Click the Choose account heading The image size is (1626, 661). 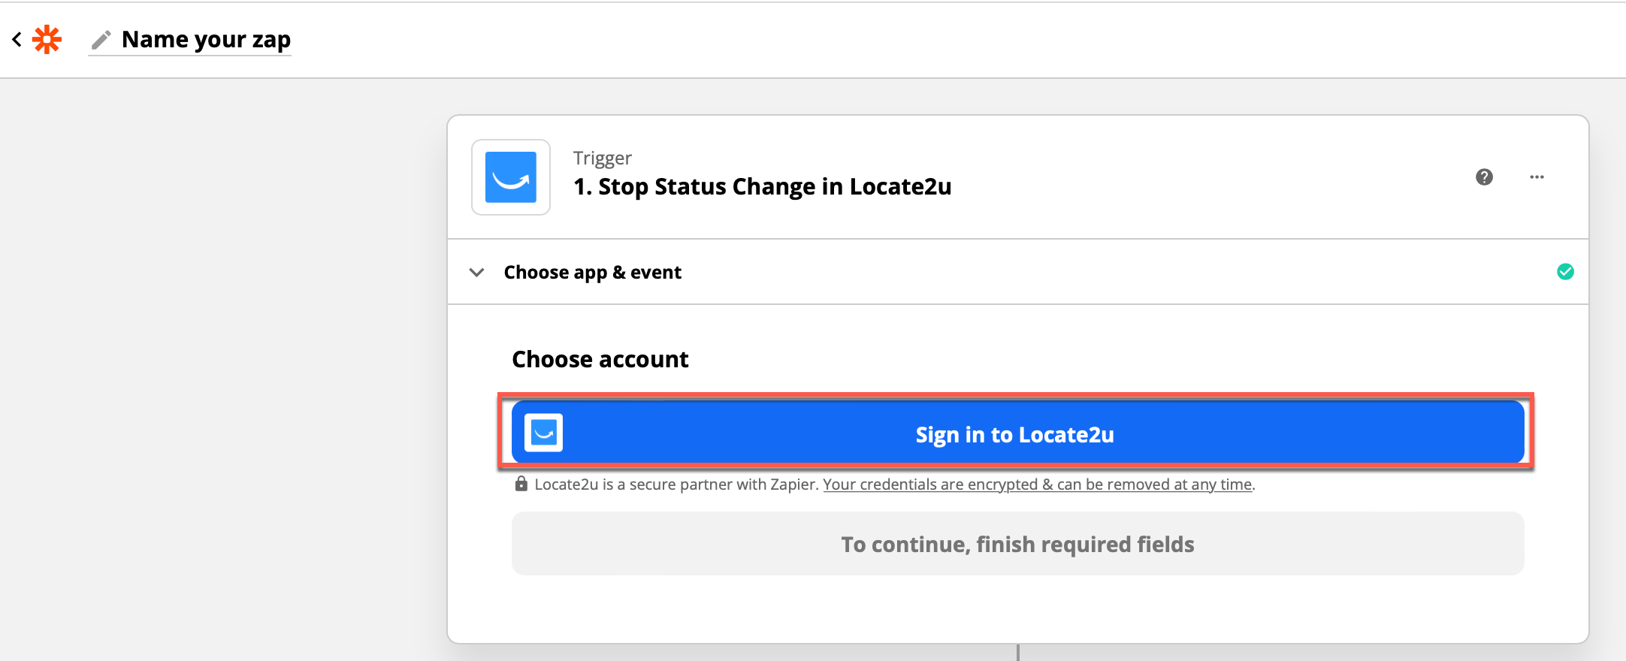click(600, 359)
